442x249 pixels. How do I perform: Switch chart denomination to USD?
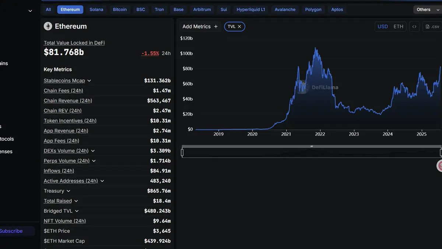pos(383,27)
